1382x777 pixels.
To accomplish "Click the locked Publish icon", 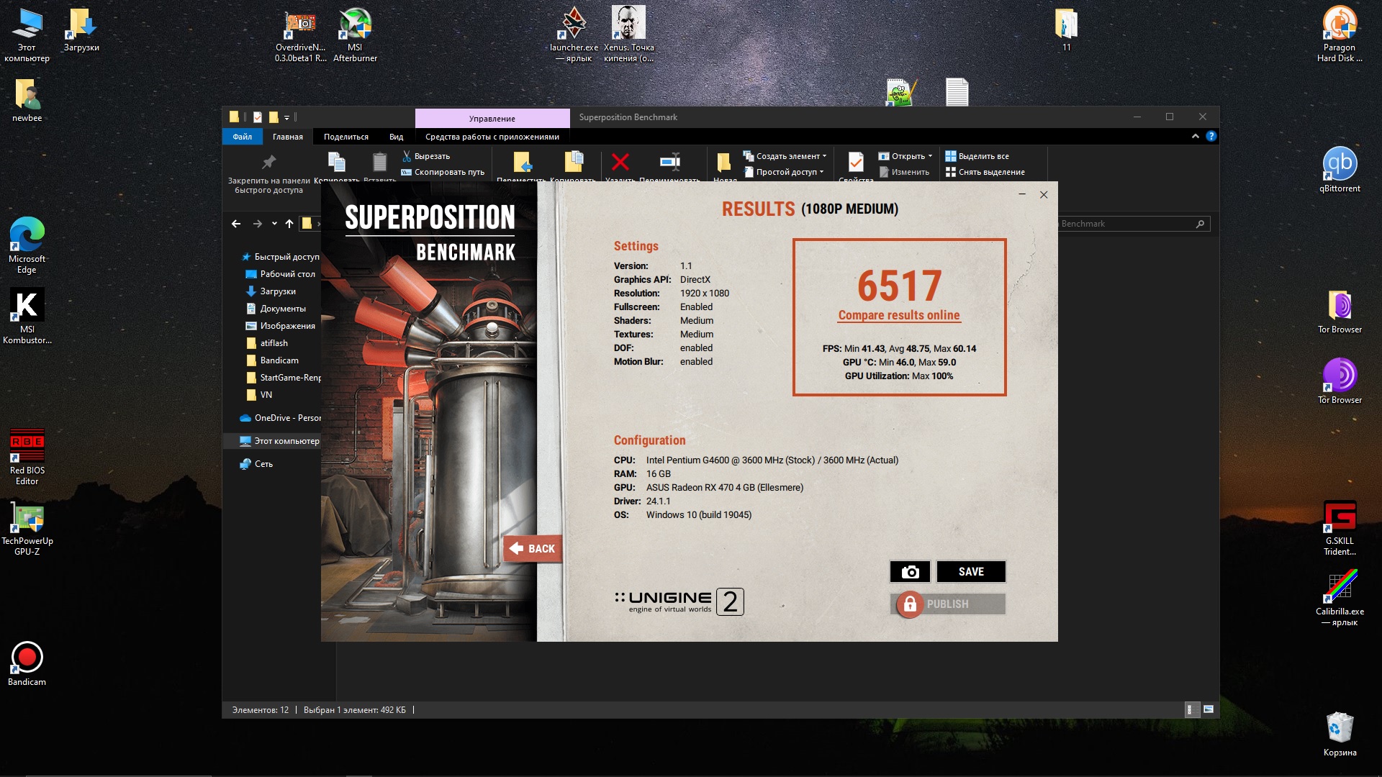I will (x=910, y=604).
